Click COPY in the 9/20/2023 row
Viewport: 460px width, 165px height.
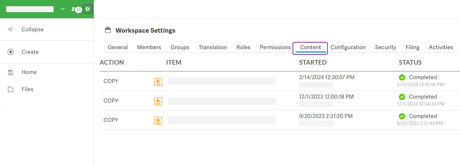pos(111,120)
